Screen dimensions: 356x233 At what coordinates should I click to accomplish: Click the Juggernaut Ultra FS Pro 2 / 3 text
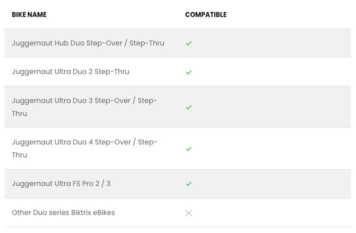pyautogui.click(x=61, y=183)
